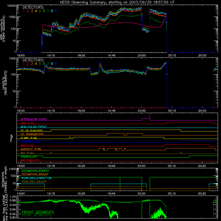Click the olive AAZ_FLAG label

[27, 153]
